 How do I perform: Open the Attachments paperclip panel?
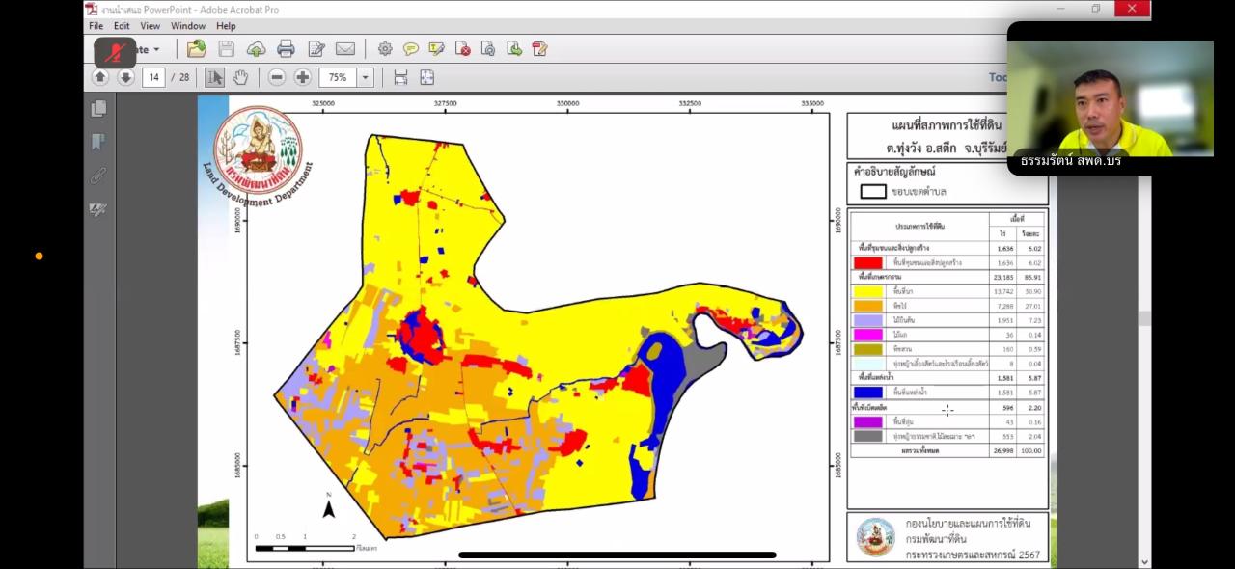coord(98,176)
